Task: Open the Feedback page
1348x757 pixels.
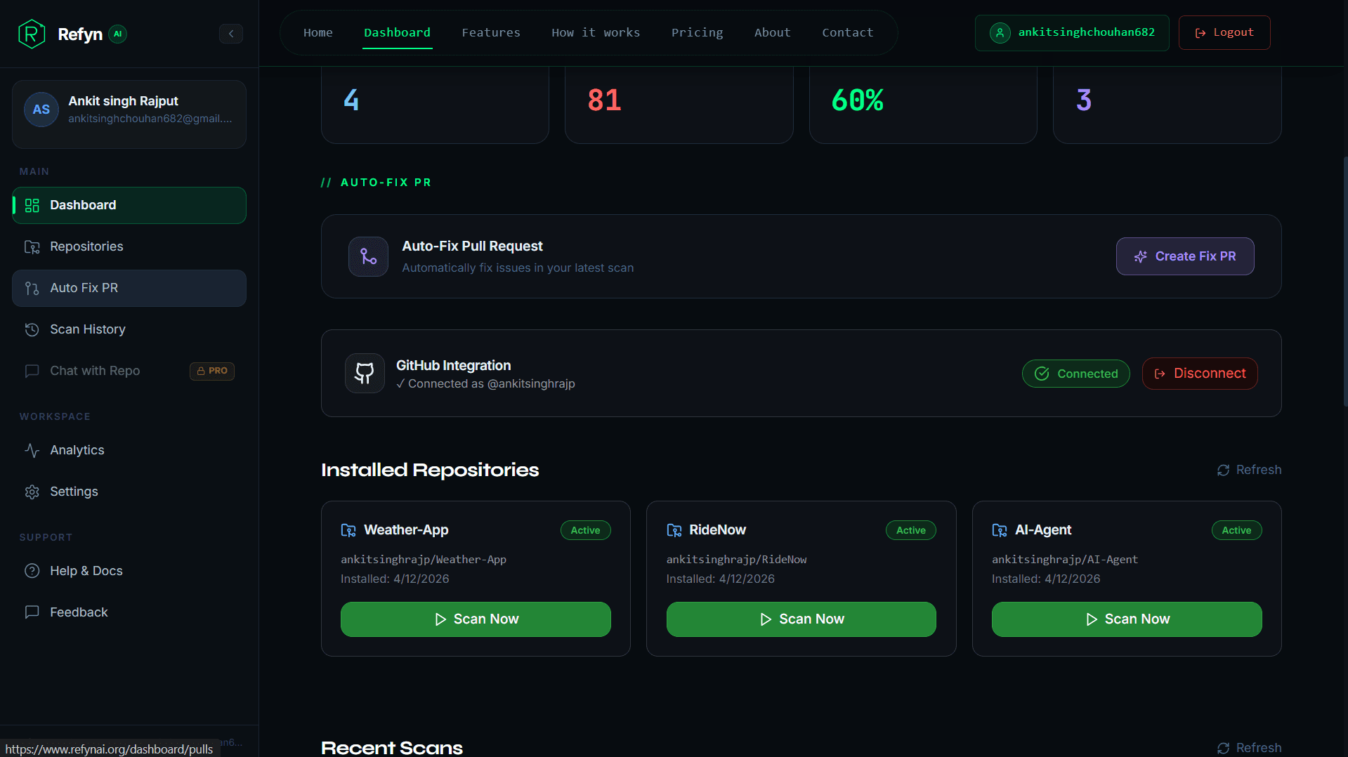Action: (x=79, y=612)
